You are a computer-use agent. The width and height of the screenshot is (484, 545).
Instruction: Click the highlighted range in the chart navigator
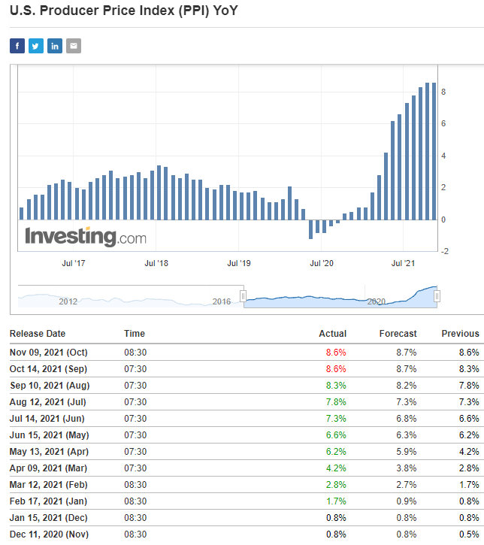(x=340, y=297)
